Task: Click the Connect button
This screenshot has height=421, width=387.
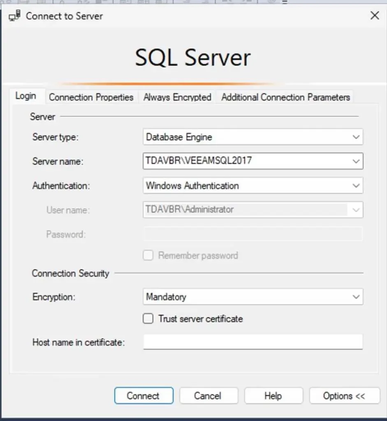Action: coord(144,396)
